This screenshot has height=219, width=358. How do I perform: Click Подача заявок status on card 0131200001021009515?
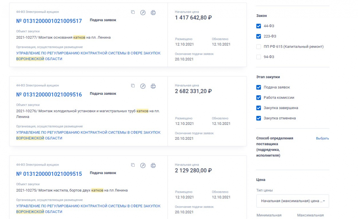103,173
